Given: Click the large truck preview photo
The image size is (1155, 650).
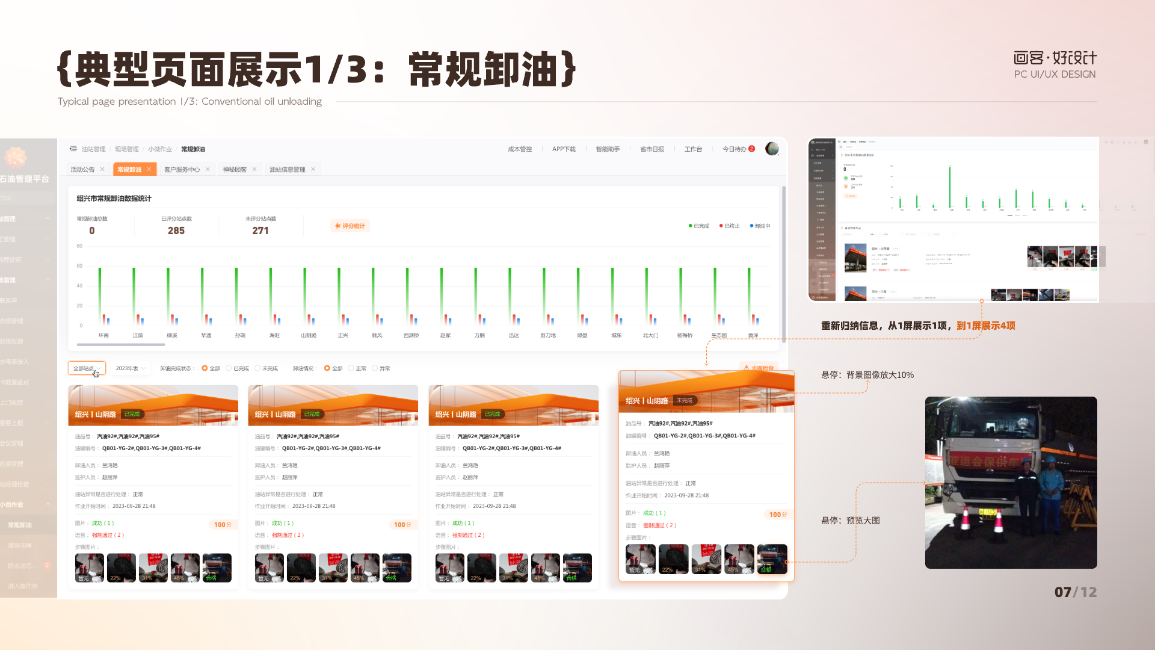Looking at the screenshot, I should point(1011,483).
